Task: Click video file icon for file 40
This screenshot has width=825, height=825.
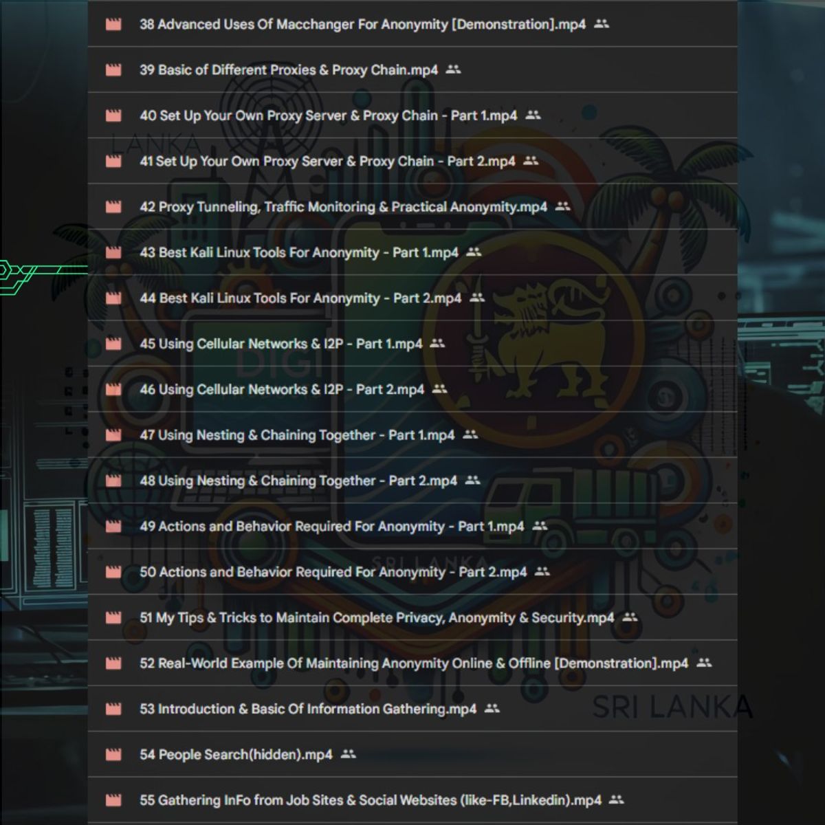Action: pyautogui.click(x=113, y=115)
